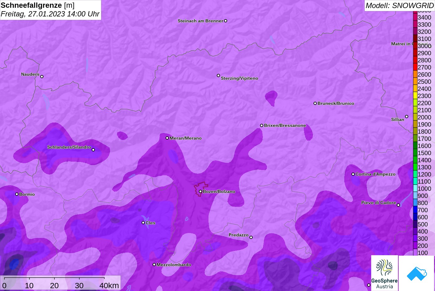Click the Mezzolombardo location marker

pos(154,265)
